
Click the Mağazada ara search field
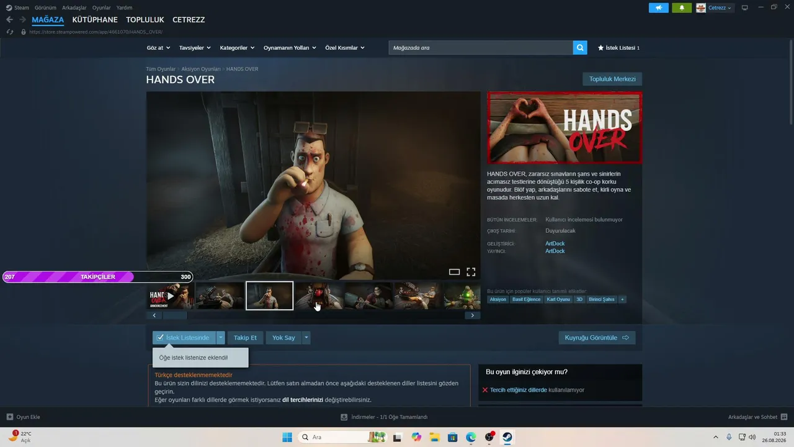point(481,47)
